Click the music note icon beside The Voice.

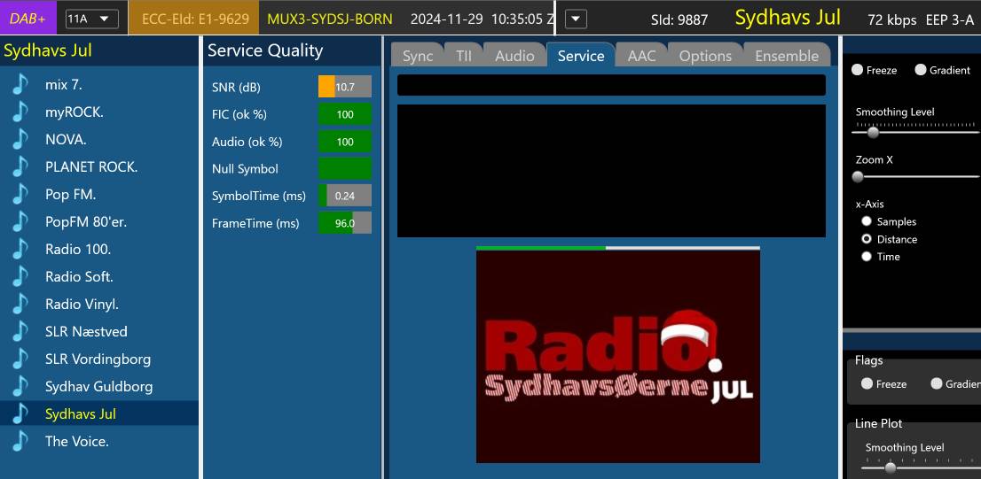click(x=20, y=441)
